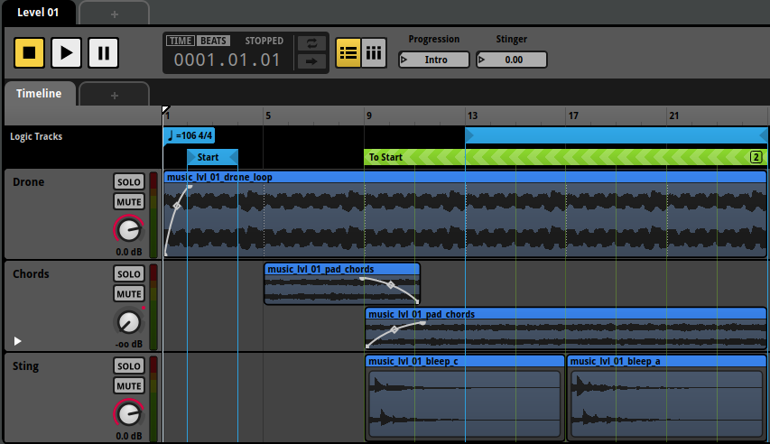770x444 pixels.
Task: Select the Timeline tab
Action: [x=39, y=93]
